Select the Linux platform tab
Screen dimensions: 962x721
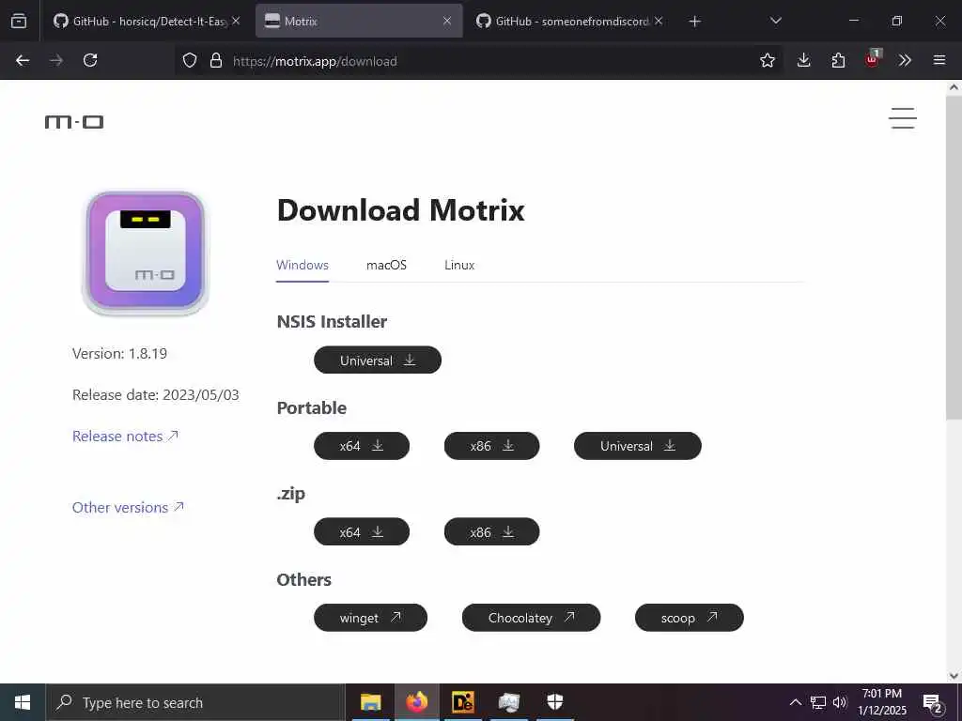pyautogui.click(x=459, y=265)
